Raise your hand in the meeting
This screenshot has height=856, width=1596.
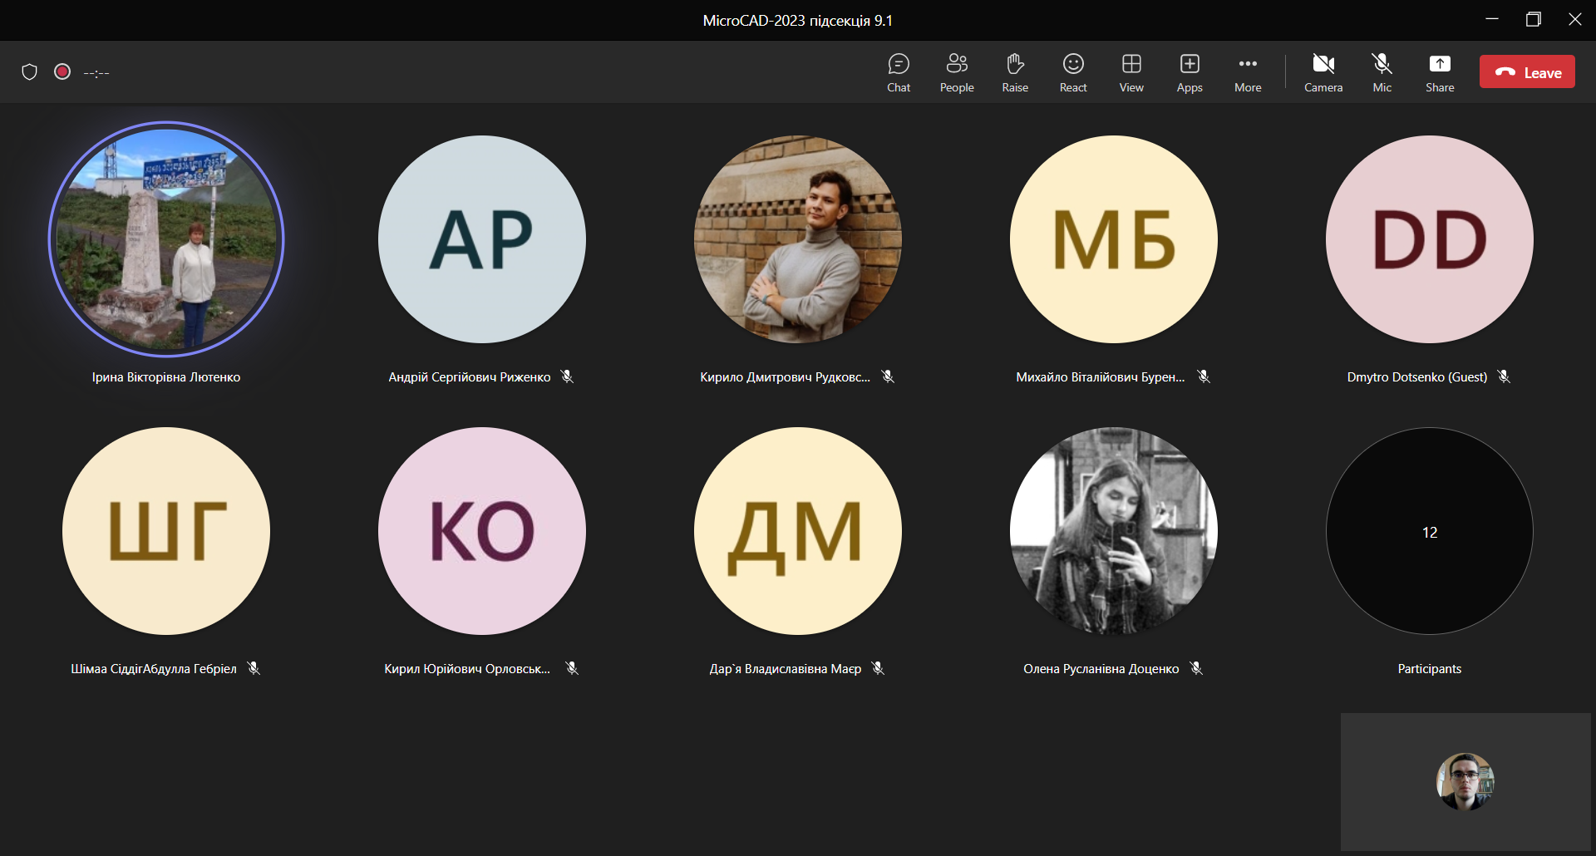1015,72
